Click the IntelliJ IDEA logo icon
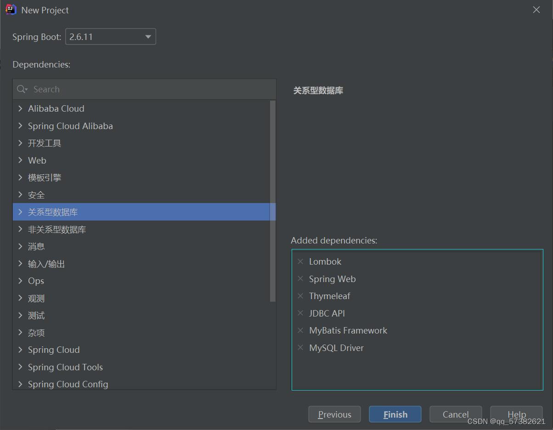This screenshot has width=553, height=430. [x=11, y=10]
